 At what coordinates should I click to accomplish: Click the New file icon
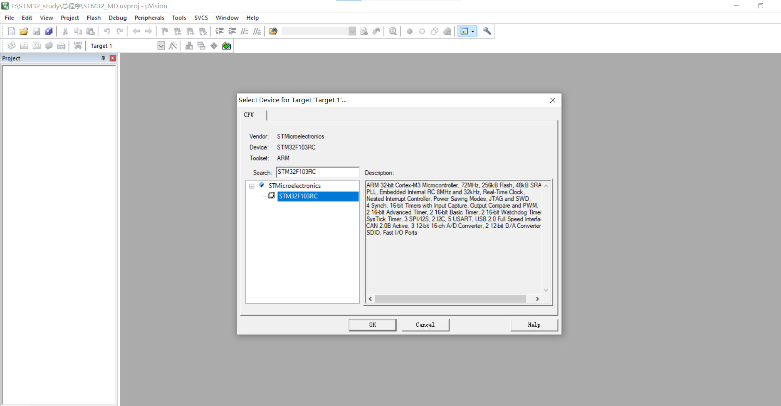[12, 31]
